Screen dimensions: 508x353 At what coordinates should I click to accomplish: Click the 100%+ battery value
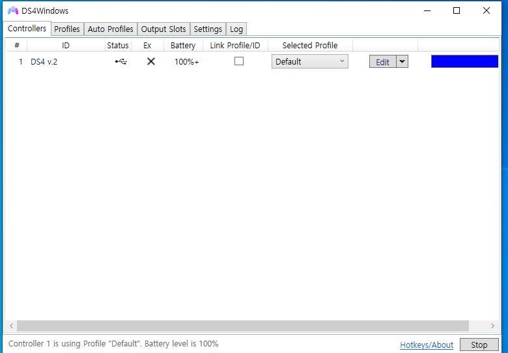[x=187, y=61]
